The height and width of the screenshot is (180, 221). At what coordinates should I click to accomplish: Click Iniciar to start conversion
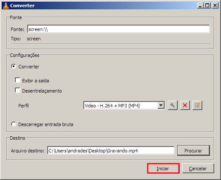(163, 169)
